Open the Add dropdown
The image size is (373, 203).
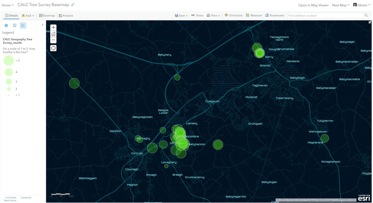pyautogui.click(x=27, y=15)
